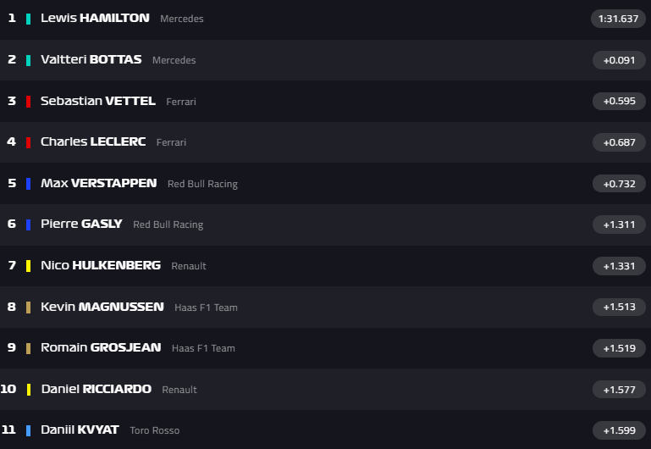Click the Toro Rosso team label
651x449 pixels.
click(154, 430)
